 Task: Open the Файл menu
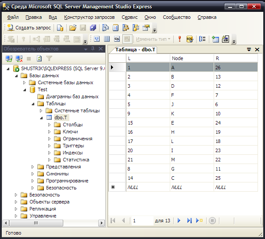tap(13, 17)
